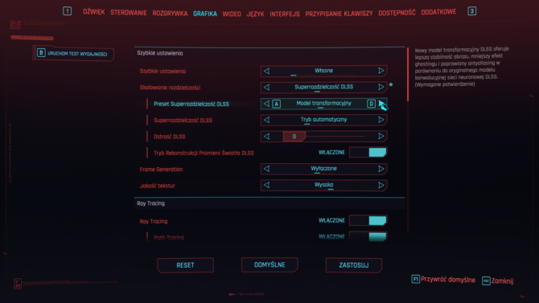Select the Wysoka texture quality value
The width and height of the screenshot is (539, 303).
pos(324,185)
